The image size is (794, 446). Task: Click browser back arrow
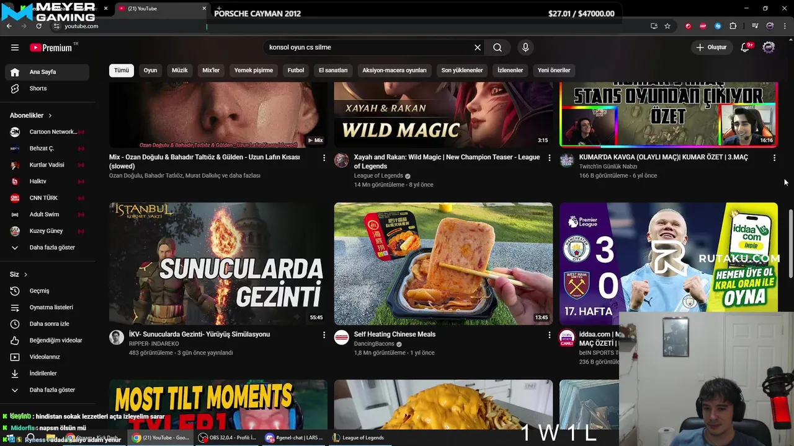click(x=9, y=26)
